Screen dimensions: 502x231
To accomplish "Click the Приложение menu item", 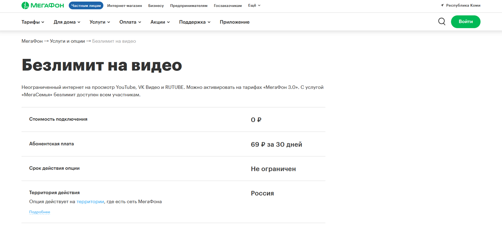I will [x=235, y=22].
